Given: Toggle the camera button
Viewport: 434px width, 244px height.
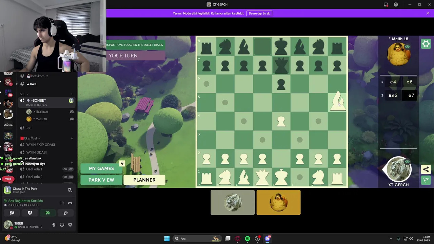Looking at the screenshot, I should 12,213.
